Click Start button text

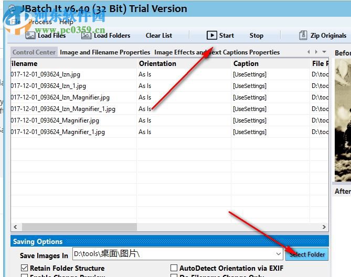[227, 36]
